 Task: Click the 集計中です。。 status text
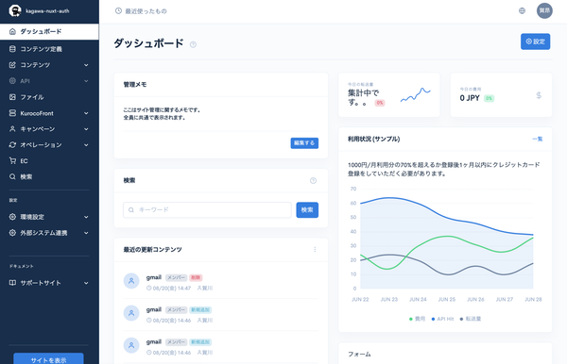tap(364, 97)
